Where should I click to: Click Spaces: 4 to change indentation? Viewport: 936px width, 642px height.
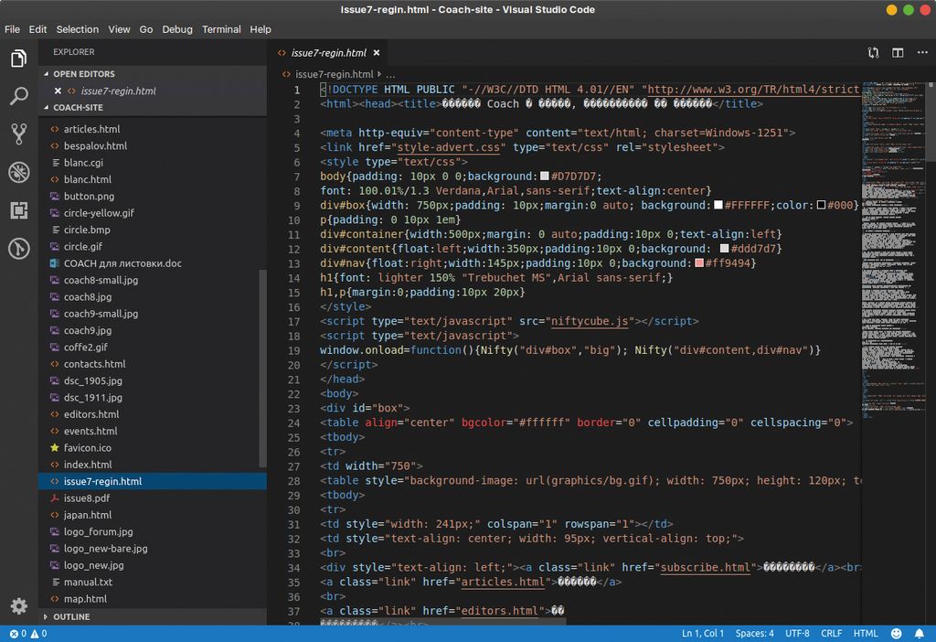tap(754, 632)
